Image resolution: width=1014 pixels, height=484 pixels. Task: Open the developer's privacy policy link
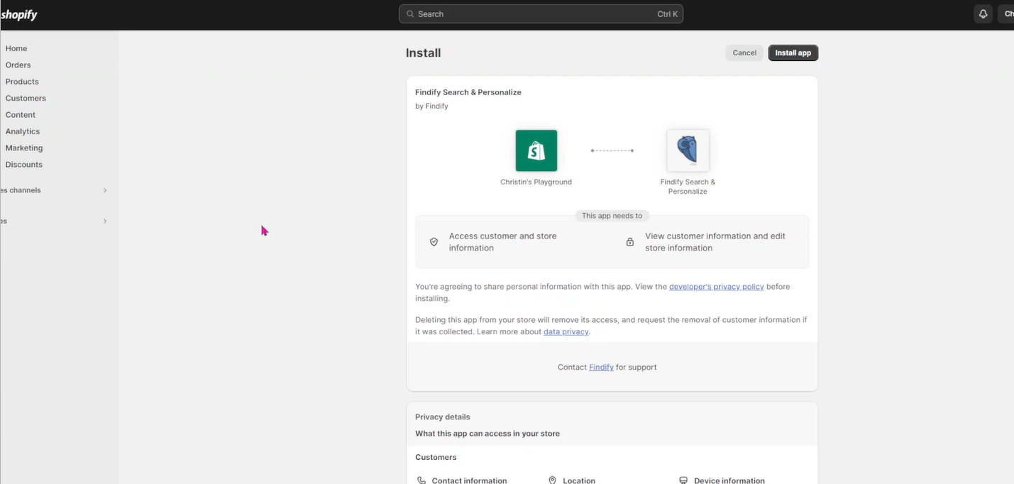click(717, 287)
